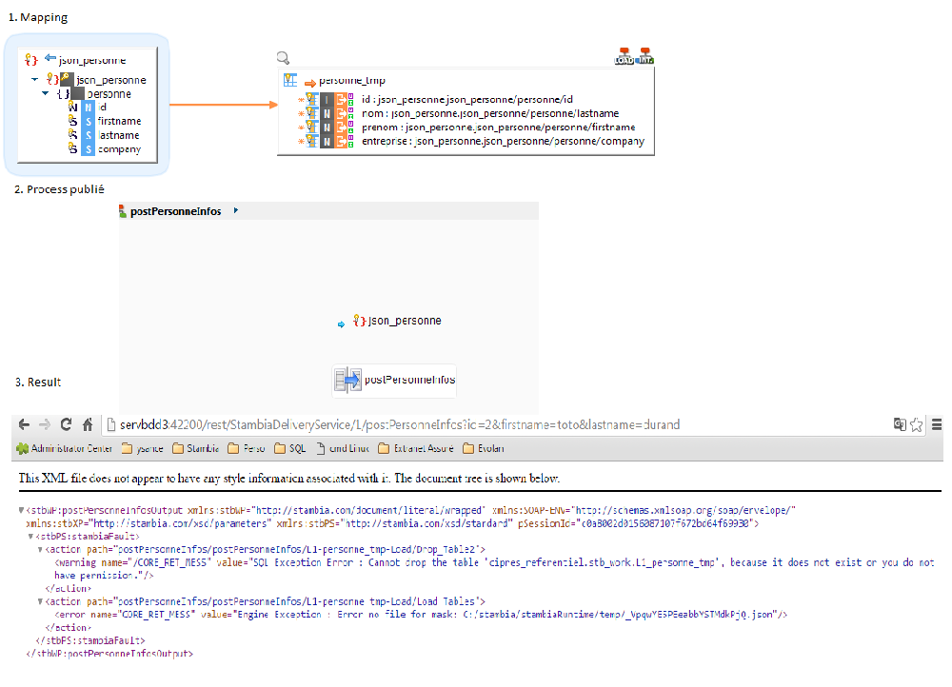Click the LOAD step icon above personne_tmp table
Viewport: 952px width, 687px height.
(625, 55)
